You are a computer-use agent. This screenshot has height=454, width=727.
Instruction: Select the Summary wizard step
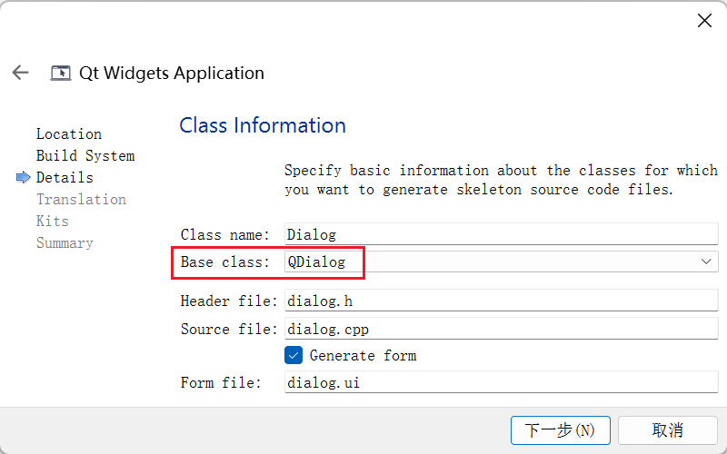[x=65, y=242]
